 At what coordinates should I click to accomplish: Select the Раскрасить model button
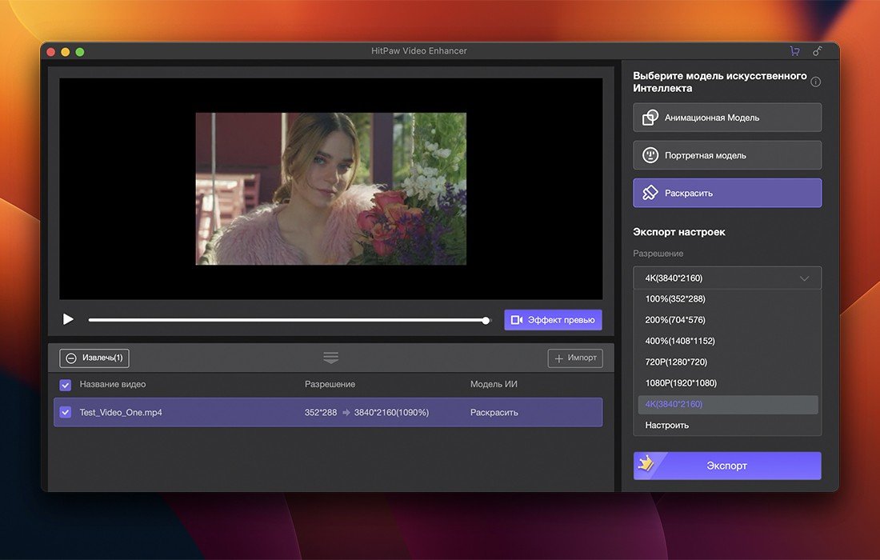tap(727, 193)
